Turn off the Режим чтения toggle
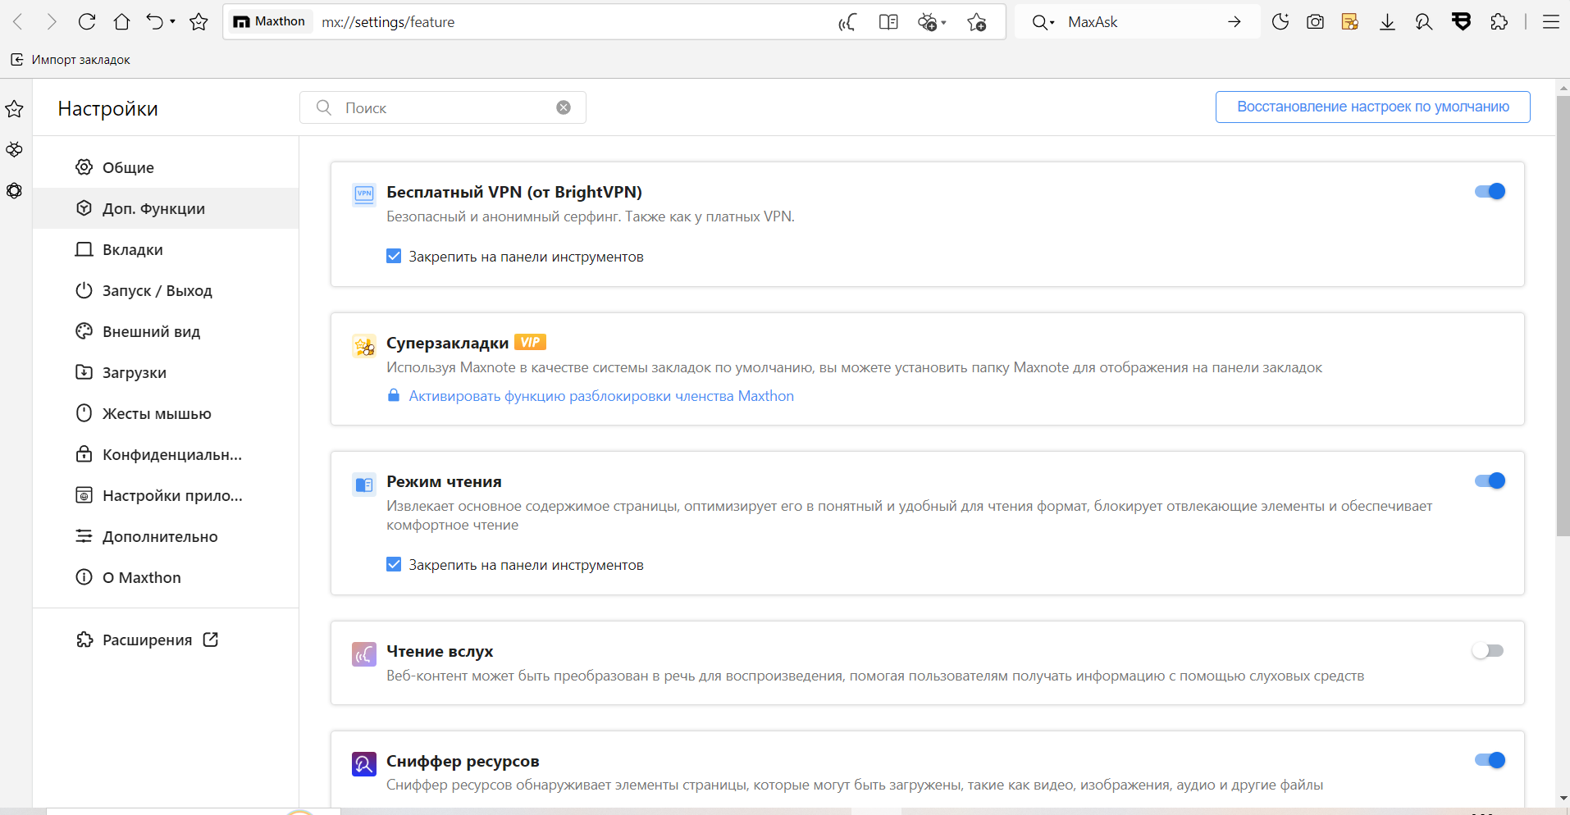This screenshot has width=1570, height=815. click(x=1490, y=480)
